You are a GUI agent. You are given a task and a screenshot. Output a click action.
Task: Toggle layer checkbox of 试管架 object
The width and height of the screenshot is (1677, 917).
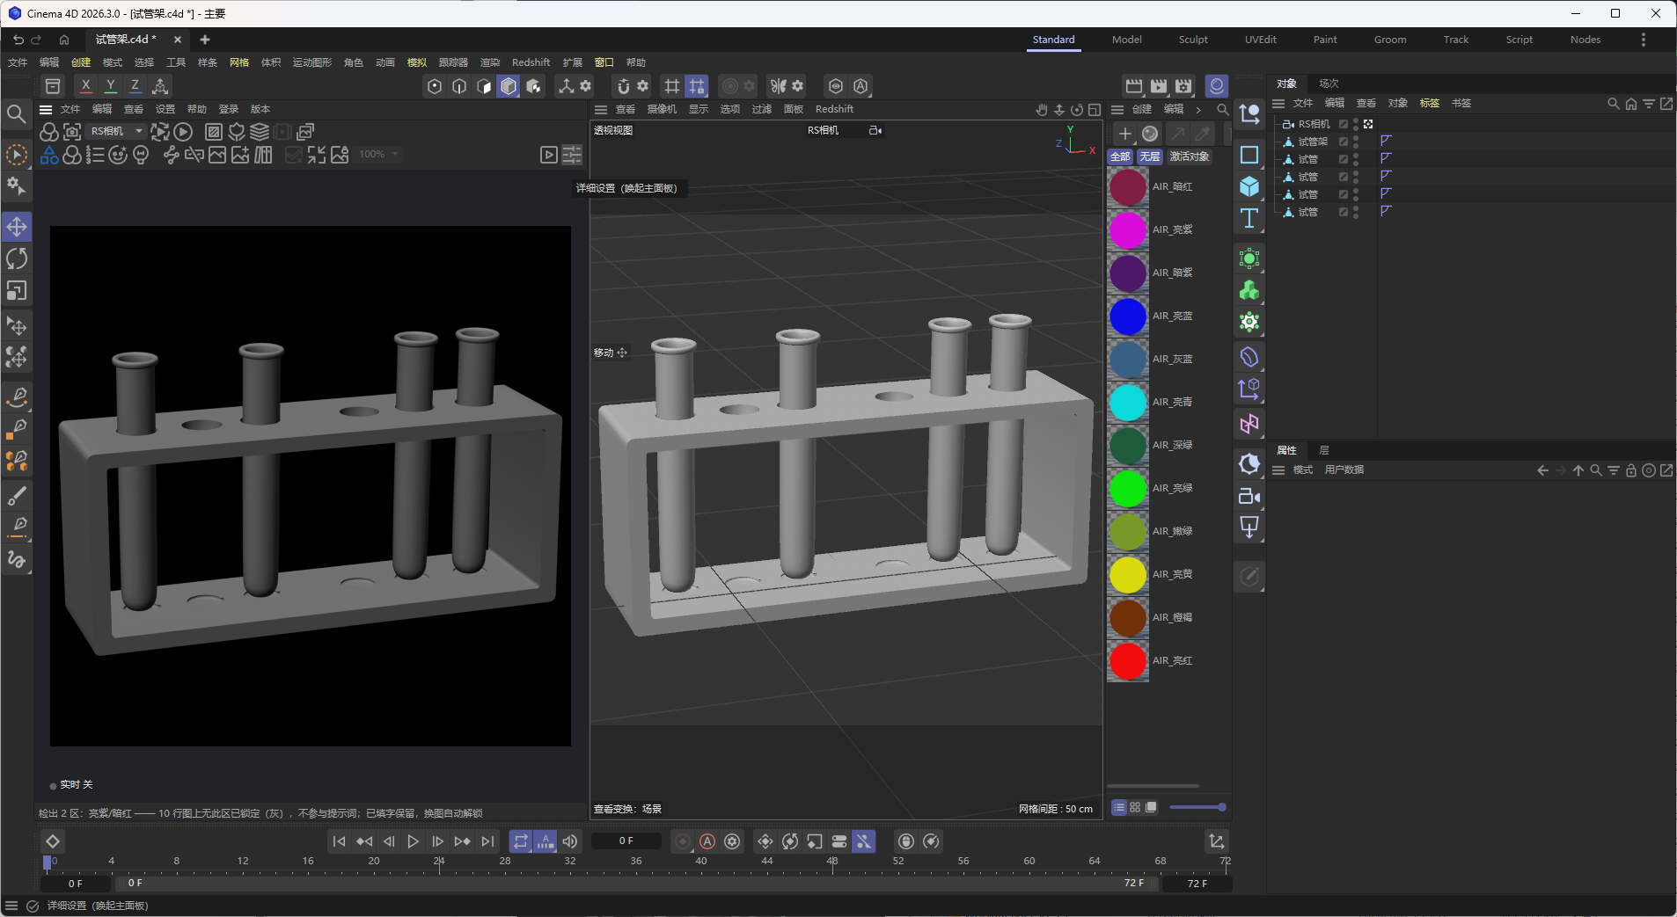coord(1344,142)
